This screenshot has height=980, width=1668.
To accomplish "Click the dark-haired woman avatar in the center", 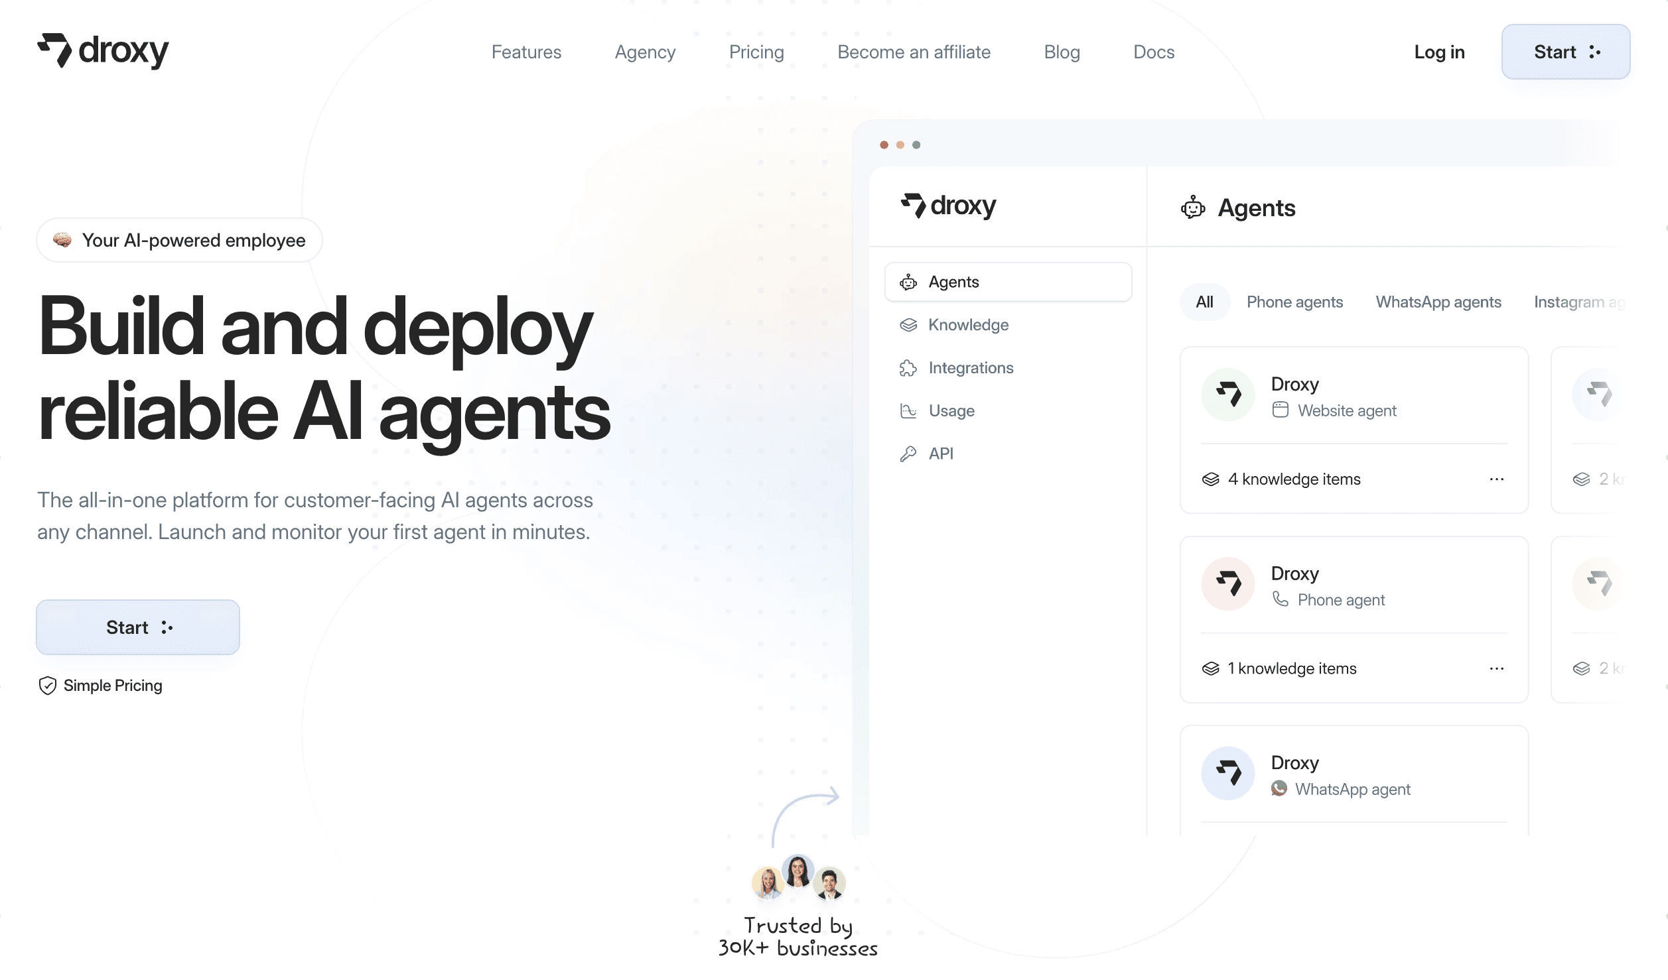I will (798, 871).
